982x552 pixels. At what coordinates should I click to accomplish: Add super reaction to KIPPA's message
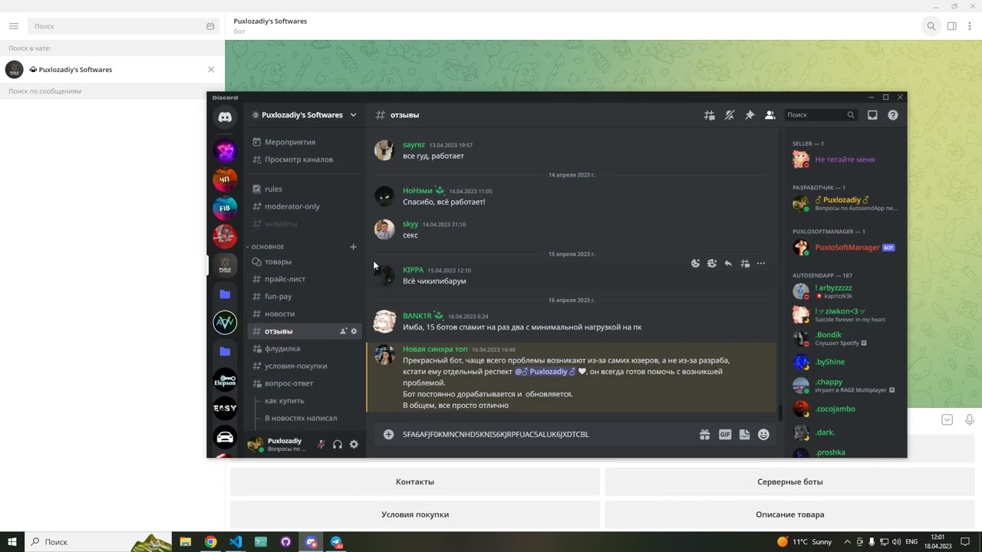(x=712, y=264)
